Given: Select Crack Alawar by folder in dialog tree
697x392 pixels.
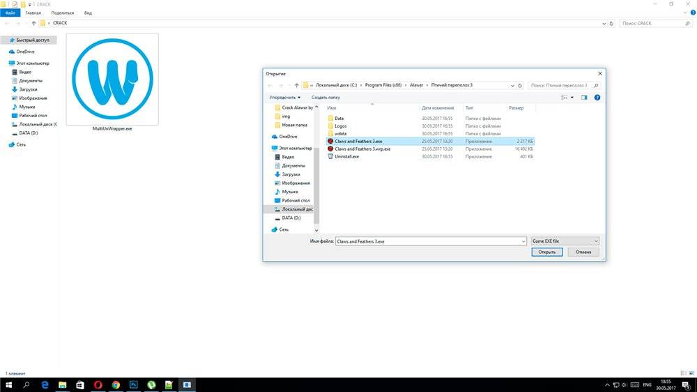Looking at the screenshot, I should (x=297, y=107).
